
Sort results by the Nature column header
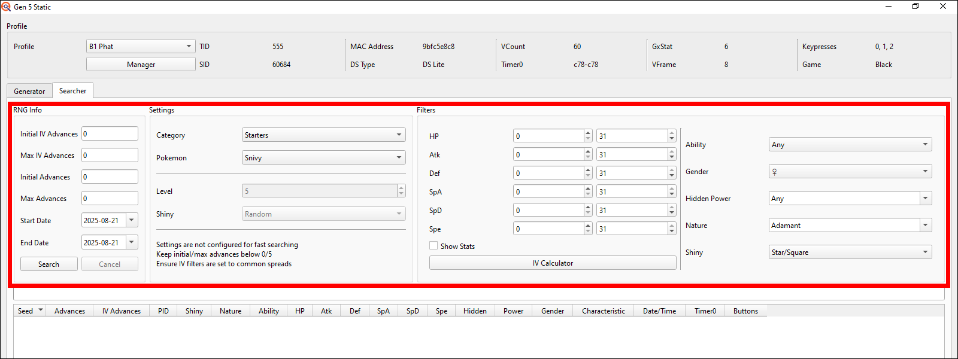click(231, 311)
